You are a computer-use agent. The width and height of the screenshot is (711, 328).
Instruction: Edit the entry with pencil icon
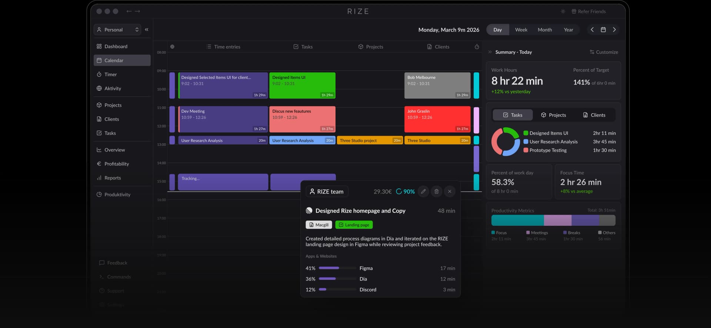pos(423,191)
